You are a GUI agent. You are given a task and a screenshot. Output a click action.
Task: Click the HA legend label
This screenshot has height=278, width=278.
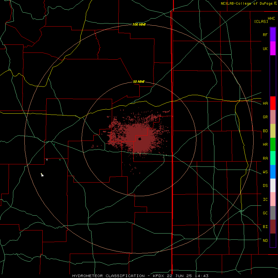click(265, 103)
